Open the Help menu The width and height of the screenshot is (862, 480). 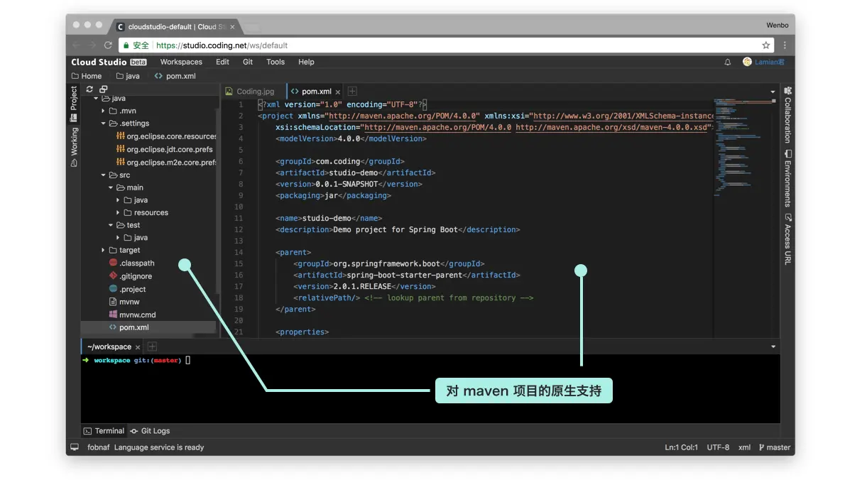click(x=306, y=62)
